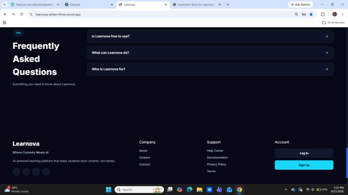Open password manager key icon
This screenshot has width=348, height=195.
coord(304,14)
